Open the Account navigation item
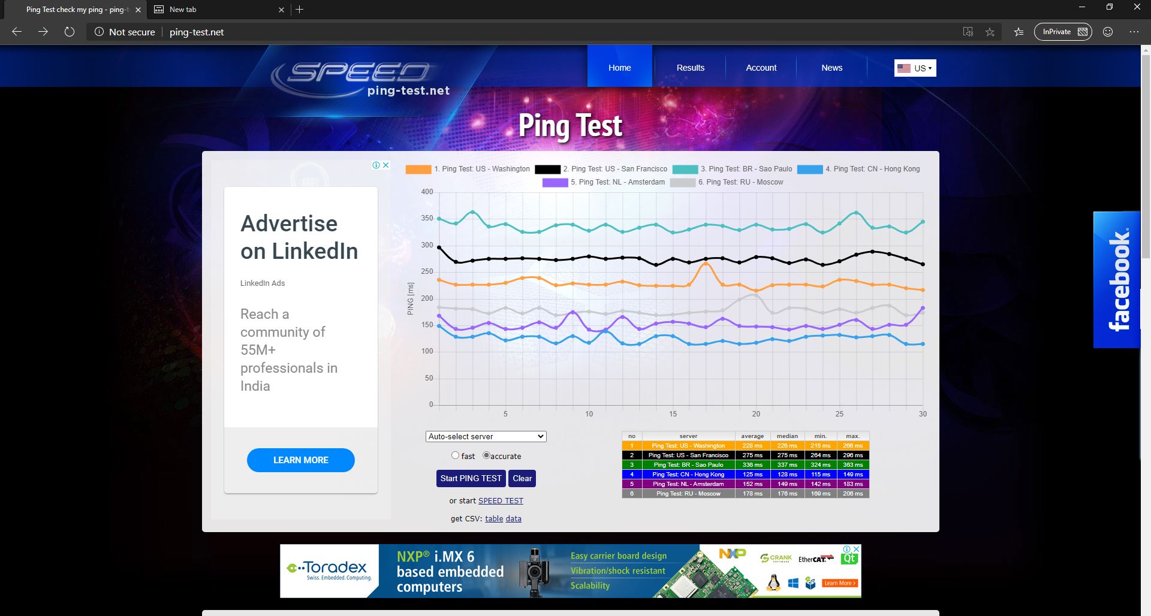 tap(761, 68)
